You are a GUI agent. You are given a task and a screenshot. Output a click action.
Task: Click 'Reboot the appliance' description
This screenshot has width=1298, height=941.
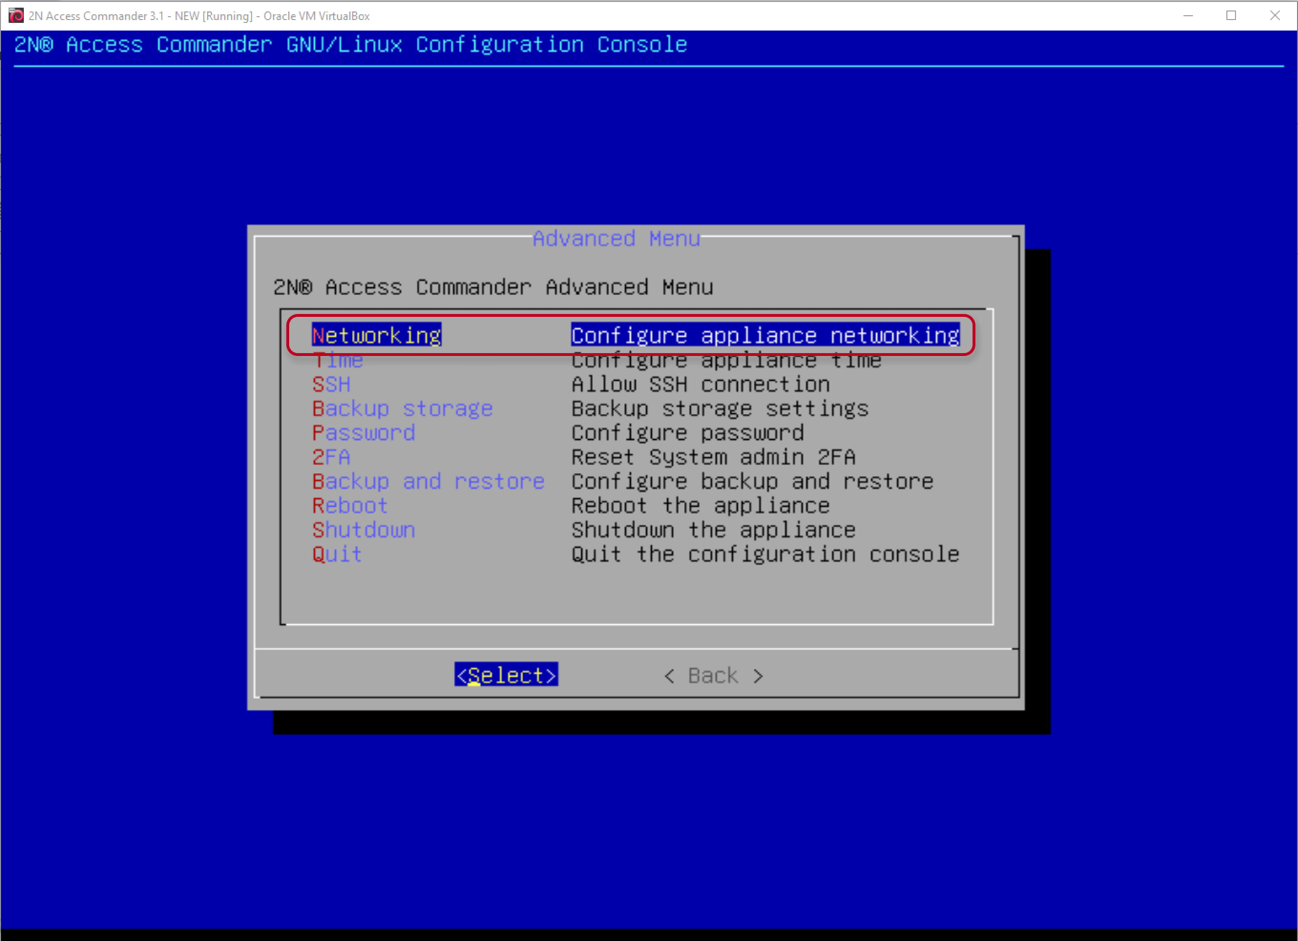pyautogui.click(x=701, y=506)
